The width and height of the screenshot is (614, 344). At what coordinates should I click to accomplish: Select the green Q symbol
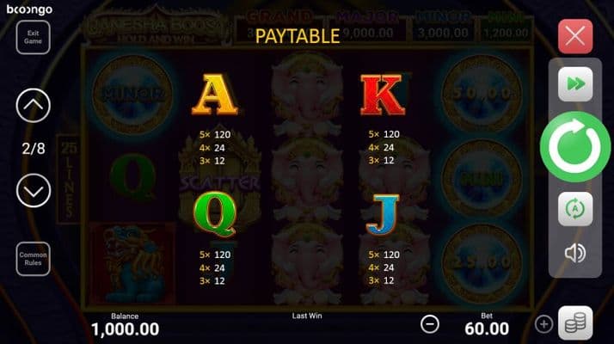pos(215,215)
